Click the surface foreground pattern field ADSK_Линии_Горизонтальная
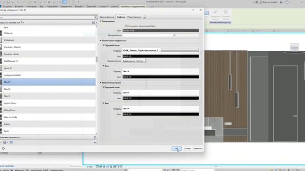Screen dimensions: 305x171 click(161, 51)
